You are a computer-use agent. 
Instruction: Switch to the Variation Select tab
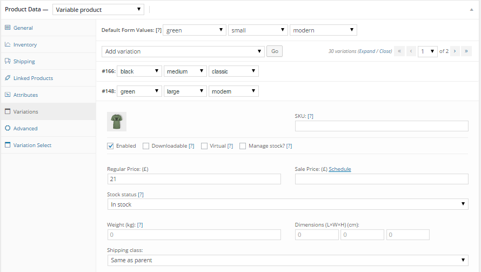32,145
